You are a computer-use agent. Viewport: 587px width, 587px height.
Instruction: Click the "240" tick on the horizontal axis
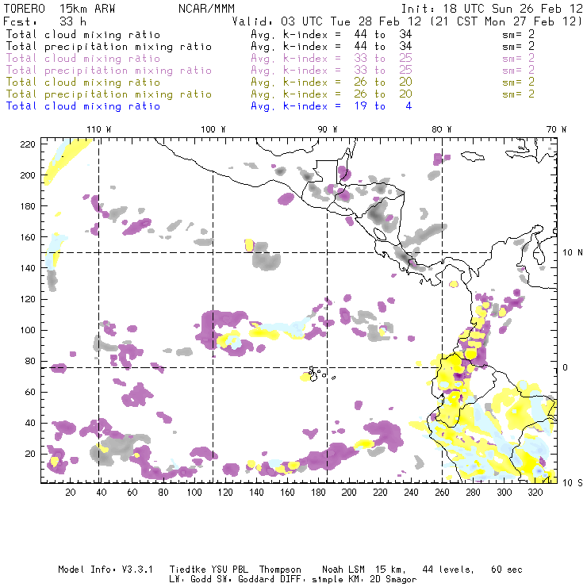(411, 493)
